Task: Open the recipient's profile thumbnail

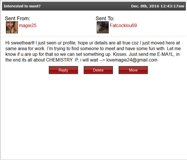Action: click(103, 27)
